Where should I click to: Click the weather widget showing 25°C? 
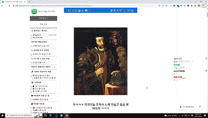[x=171, y=115]
